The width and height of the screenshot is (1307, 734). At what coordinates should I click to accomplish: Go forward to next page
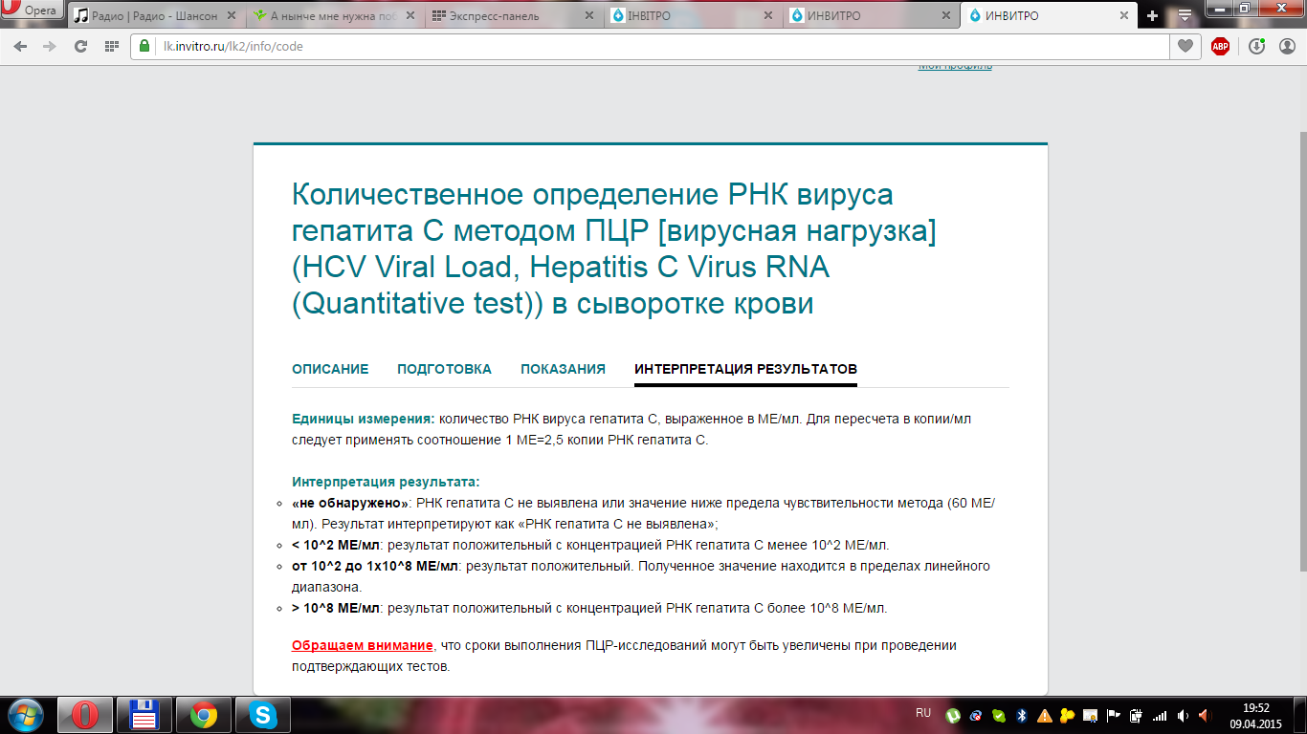(51, 46)
